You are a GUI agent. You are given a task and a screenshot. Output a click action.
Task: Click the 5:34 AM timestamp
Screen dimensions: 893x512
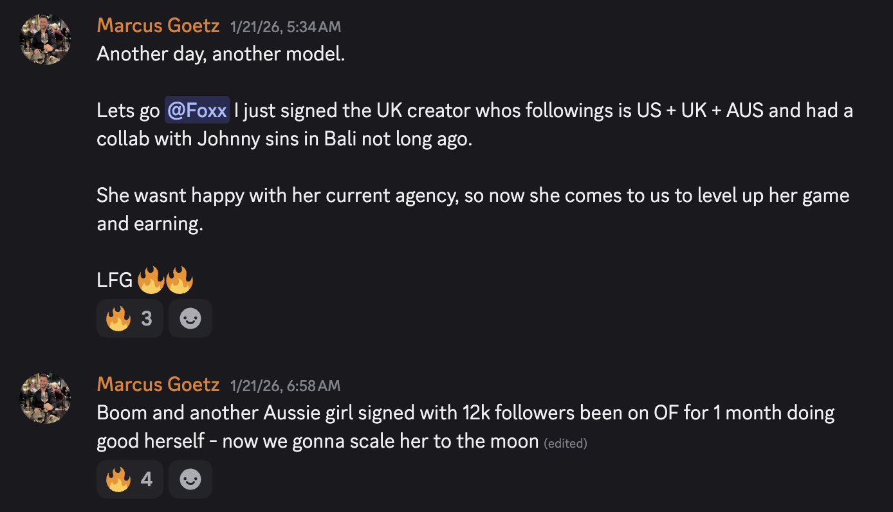point(286,27)
